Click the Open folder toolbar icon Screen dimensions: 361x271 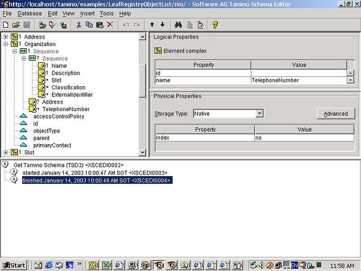(16, 24)
